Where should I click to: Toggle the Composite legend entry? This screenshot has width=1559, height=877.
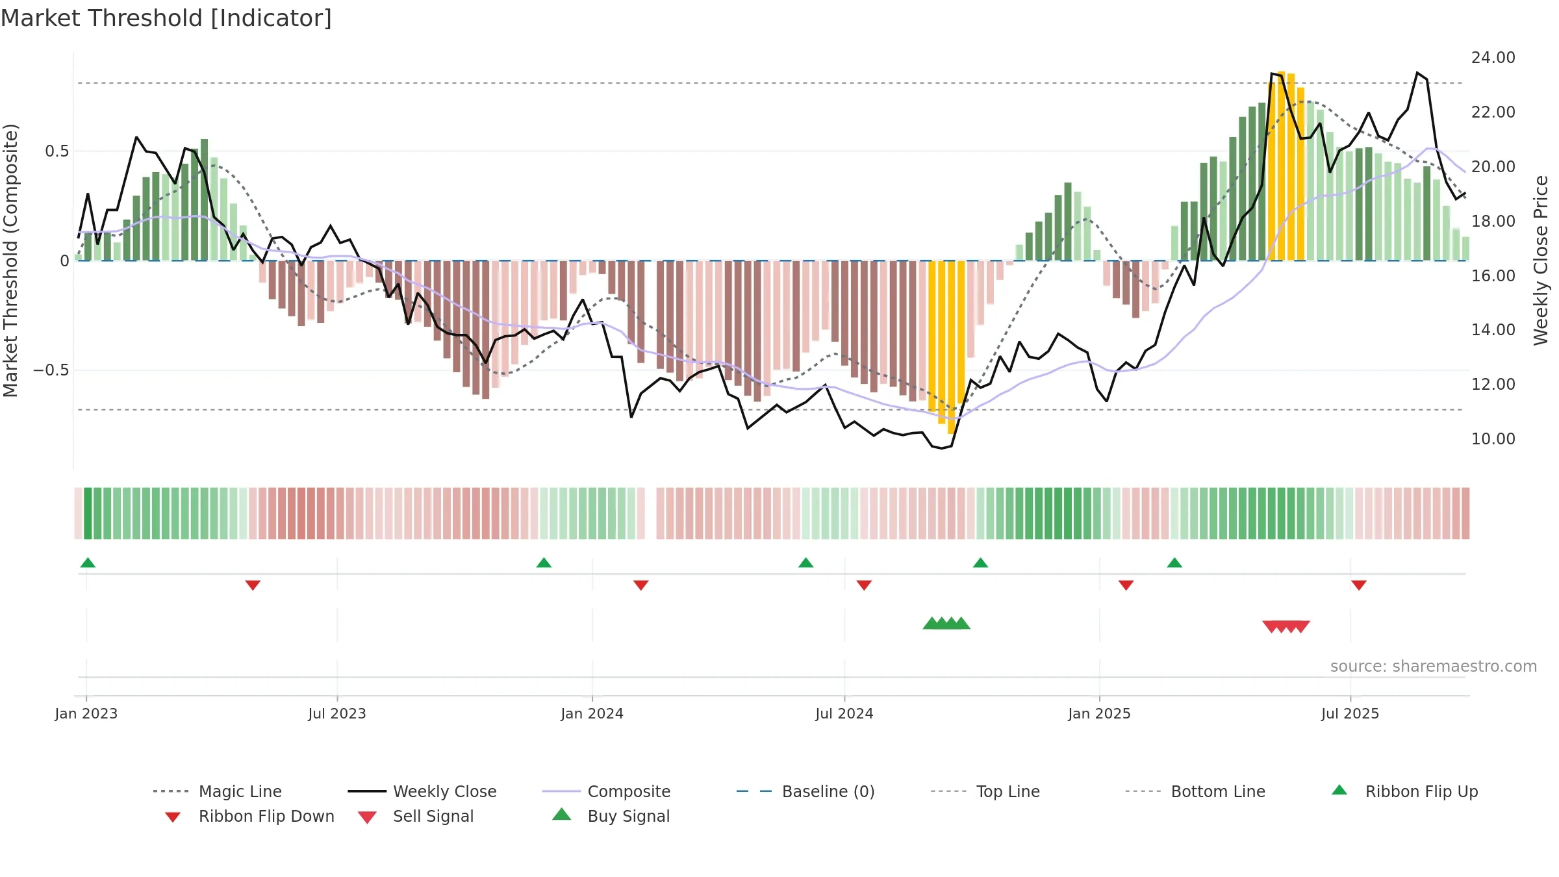(x=606, y=791)
